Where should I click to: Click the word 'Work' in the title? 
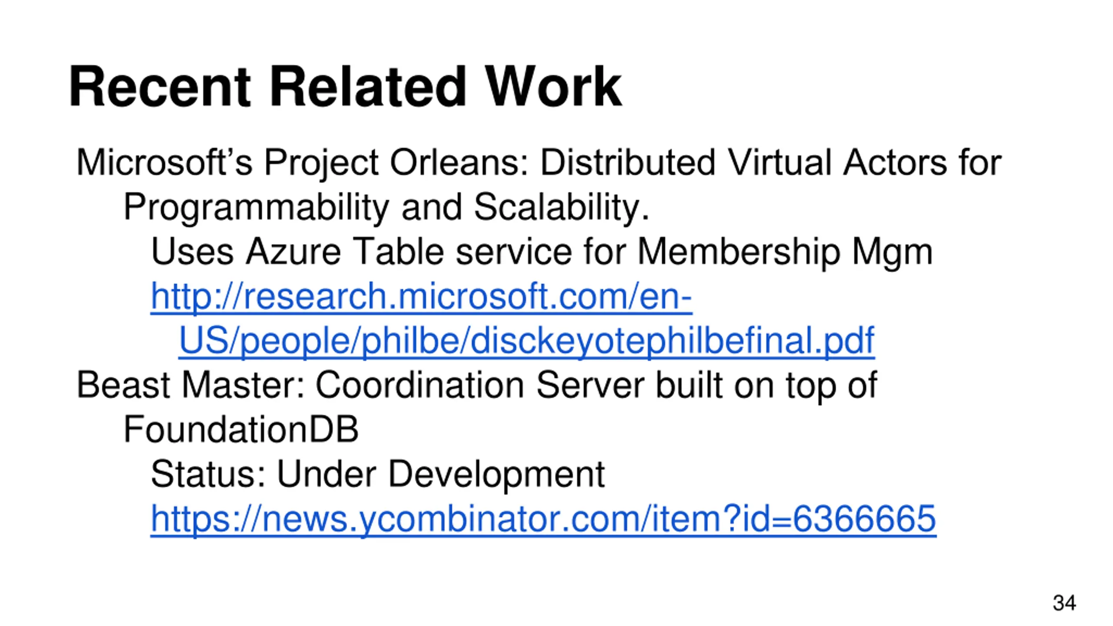point(553,87)
